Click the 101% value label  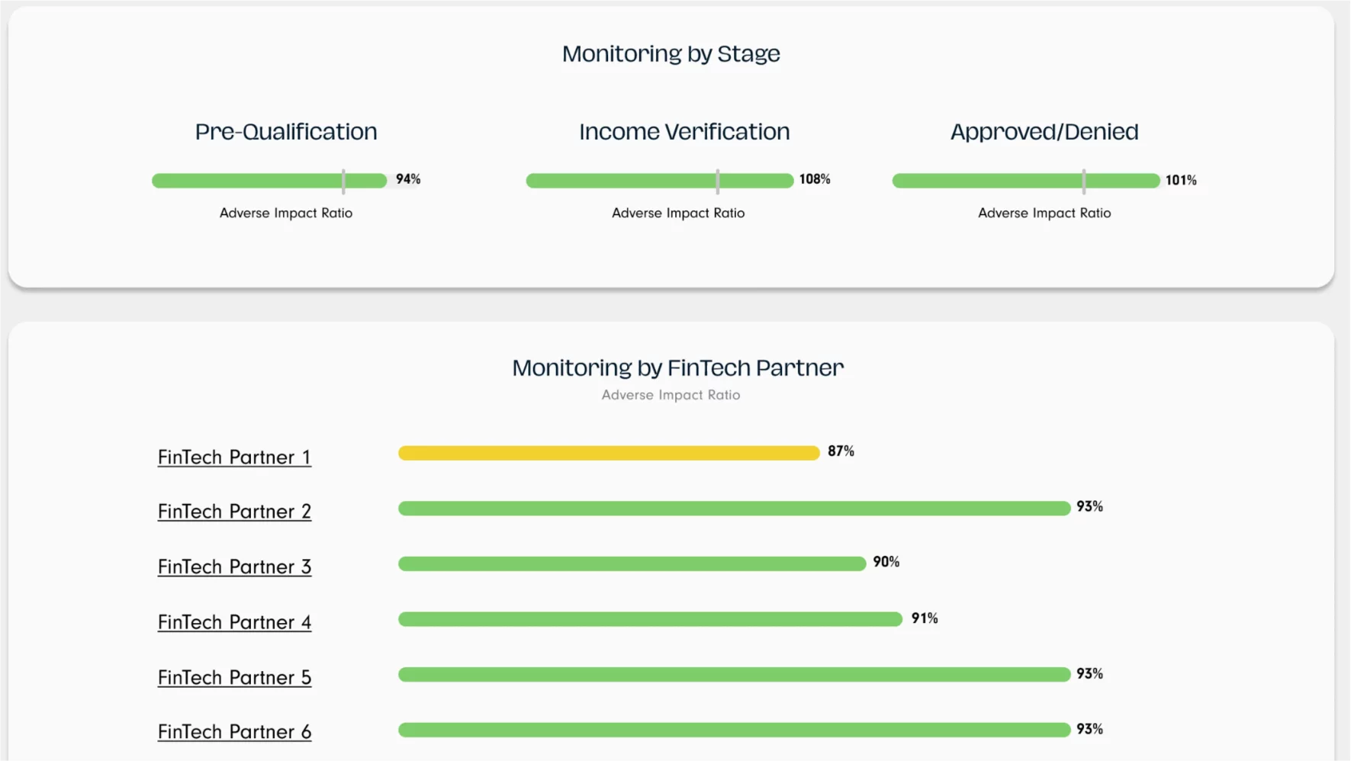(1181, 181)
